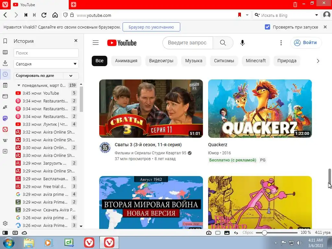The width and height of the screenshot is (332, 249).
Task: Toggle the side panel visibility
Action: (5, 233)
